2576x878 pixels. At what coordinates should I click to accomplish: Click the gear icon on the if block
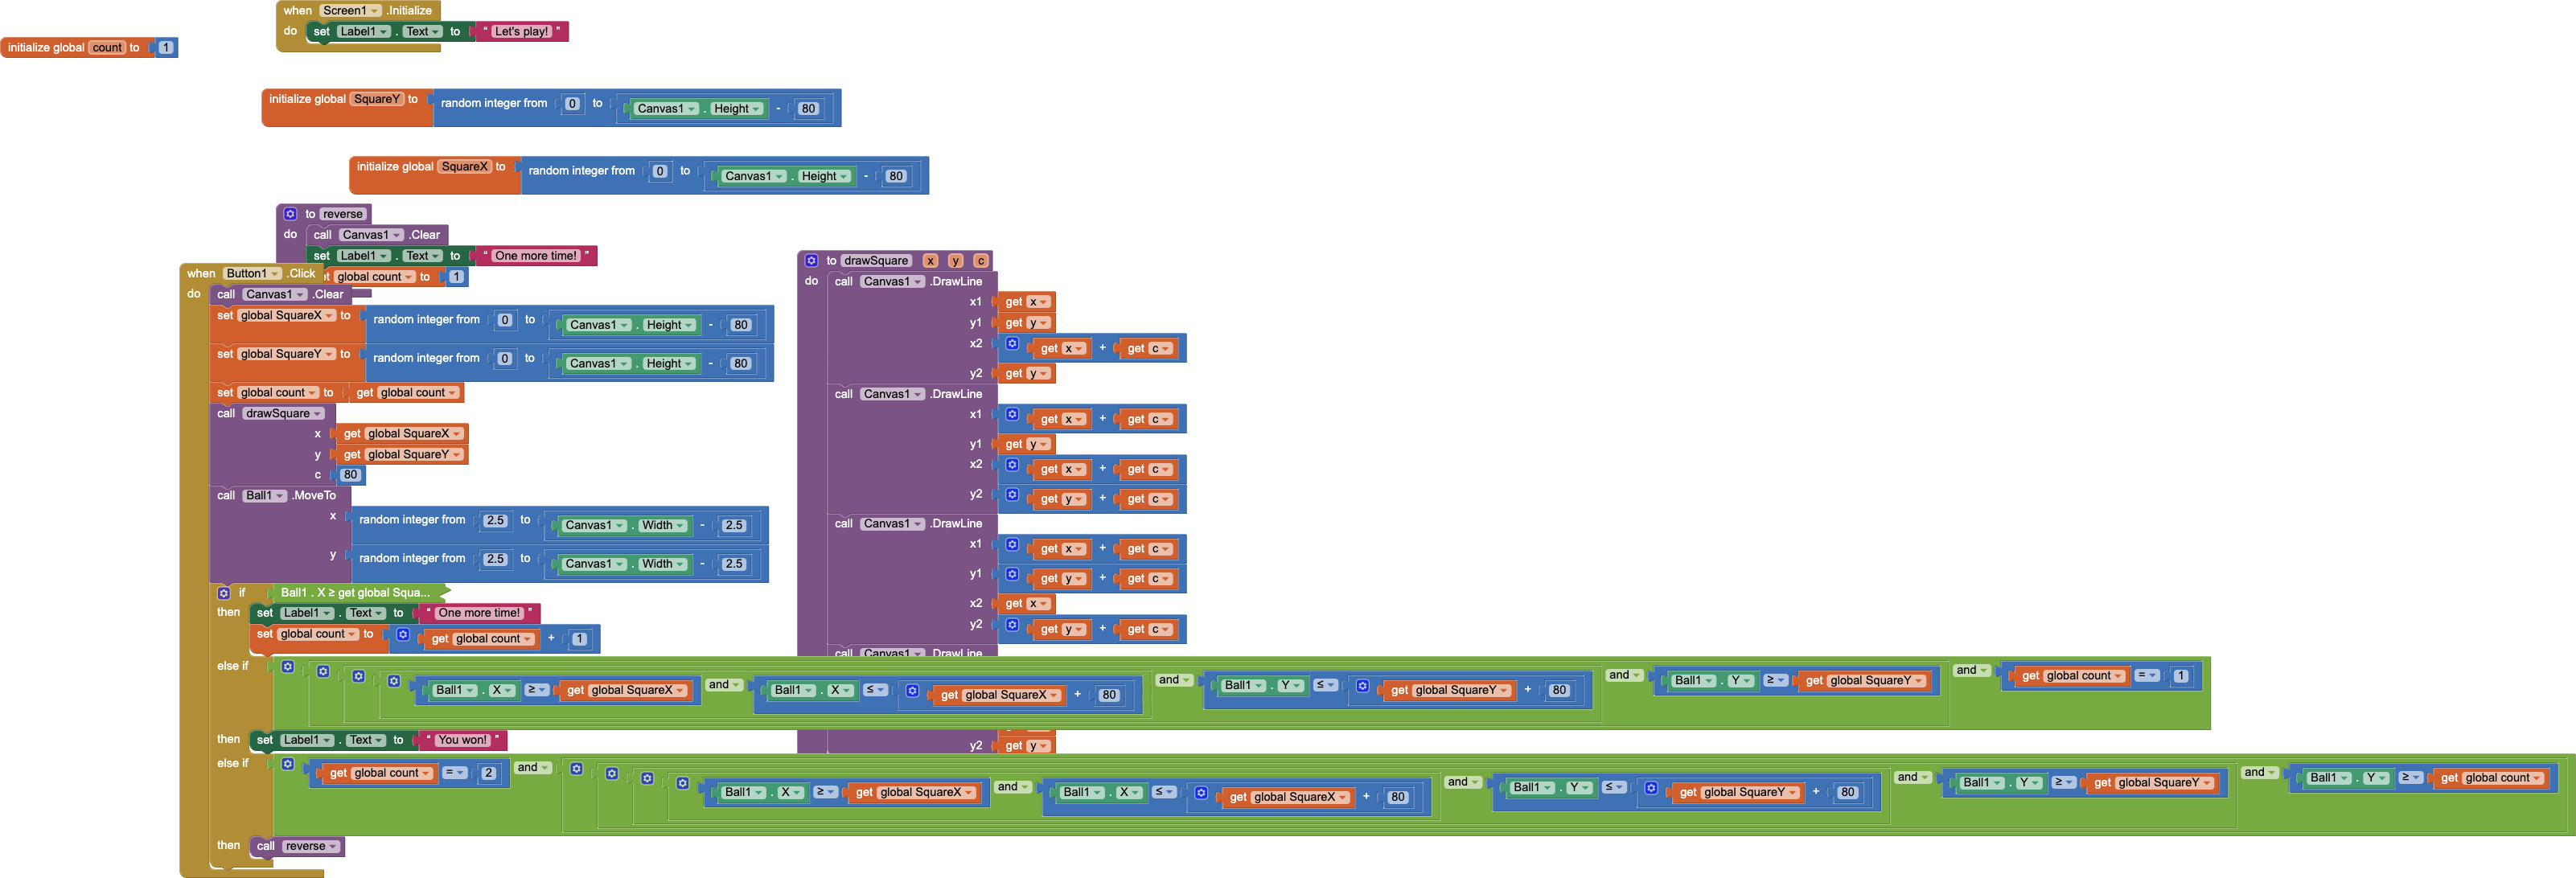click(224, 593)
